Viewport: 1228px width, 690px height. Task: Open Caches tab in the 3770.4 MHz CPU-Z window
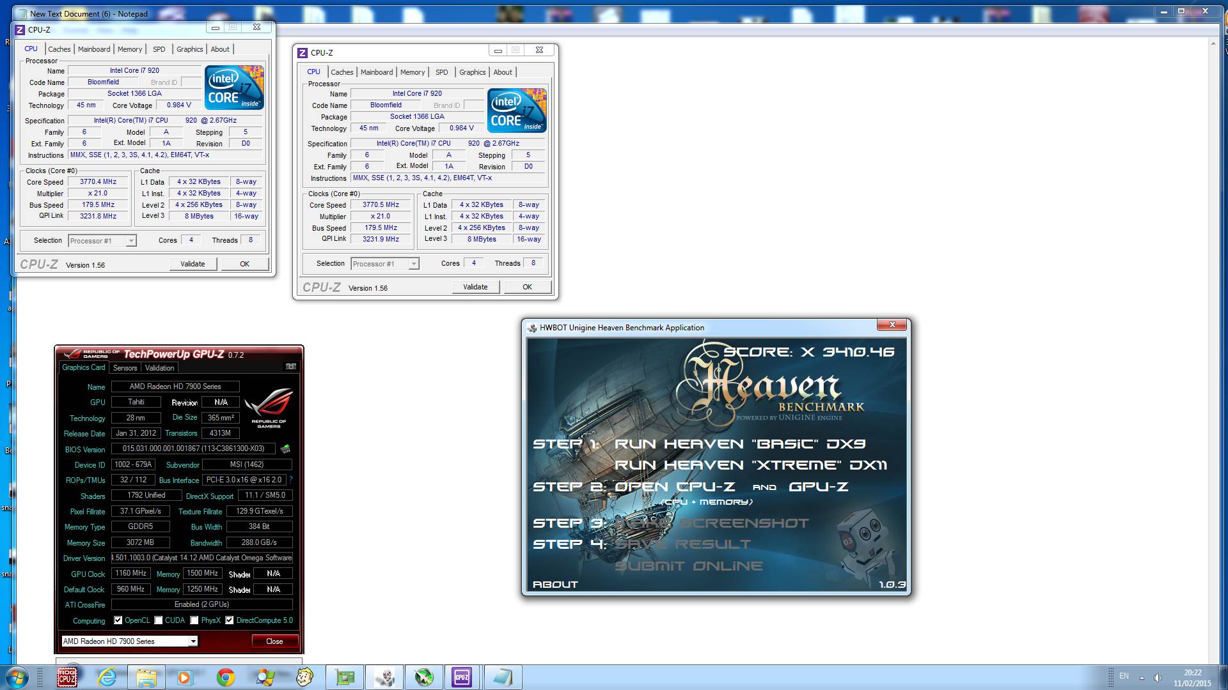coord(59,49)
